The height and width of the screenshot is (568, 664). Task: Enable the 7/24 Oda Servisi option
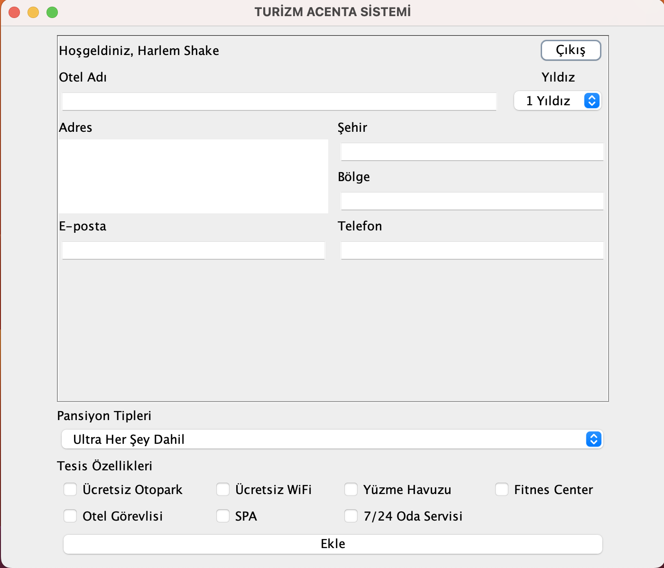(x=351, y=516)
